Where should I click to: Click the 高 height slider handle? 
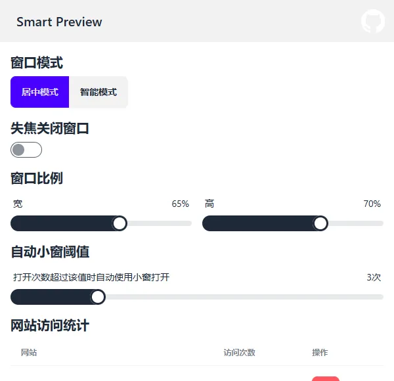coord(320,223)
